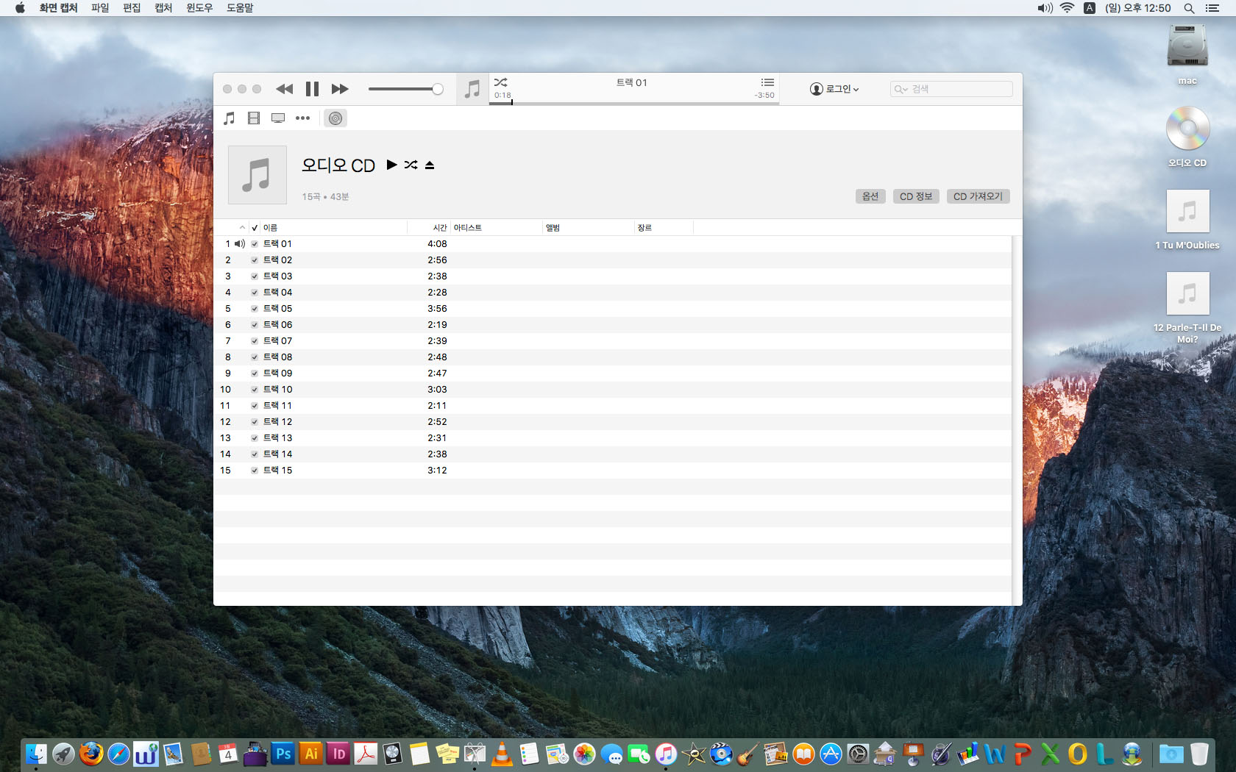Uncheck the 트랙 07 checkbox
The height and width of the screenshot is (772, 1236).
[255, 341]
